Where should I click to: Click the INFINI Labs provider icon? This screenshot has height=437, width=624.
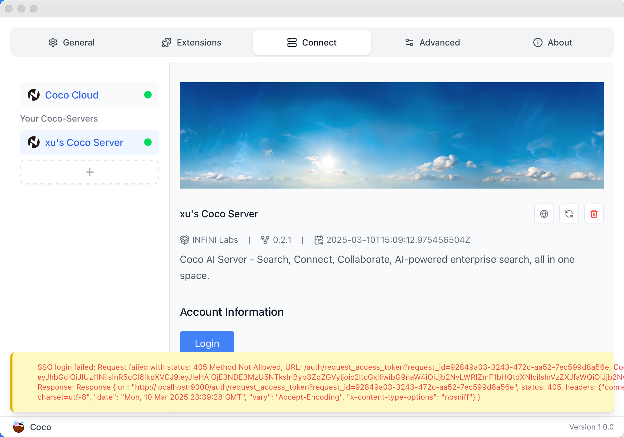(184, 240)
